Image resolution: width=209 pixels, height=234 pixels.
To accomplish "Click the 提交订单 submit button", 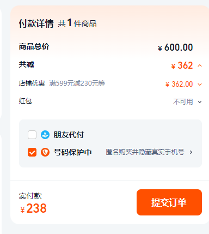I will point(169,202).
